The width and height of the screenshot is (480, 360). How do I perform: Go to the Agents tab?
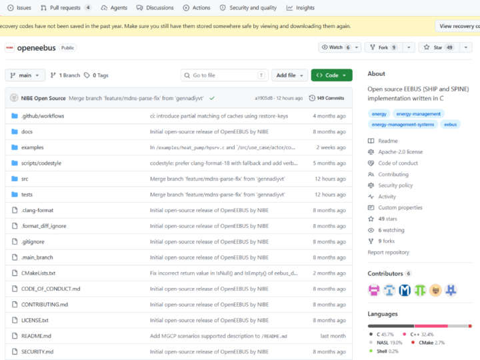(114, 7)
